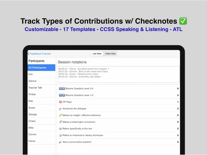Viewport: 207px width, 155px height.
Task: Open Blooms Question Level 1-2 row
Action: [x=119, y=95]
